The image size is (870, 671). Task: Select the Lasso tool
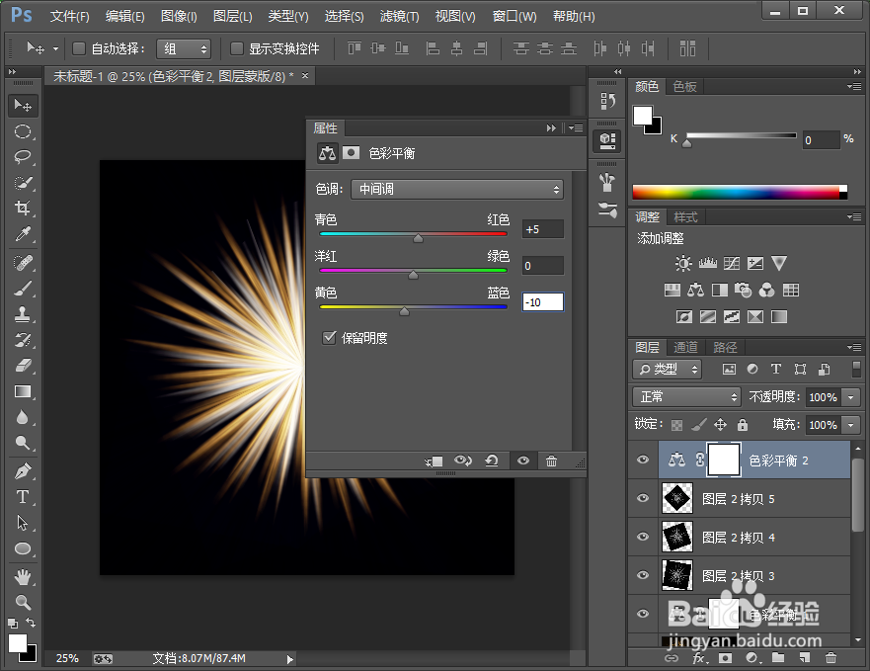(23, 157)
